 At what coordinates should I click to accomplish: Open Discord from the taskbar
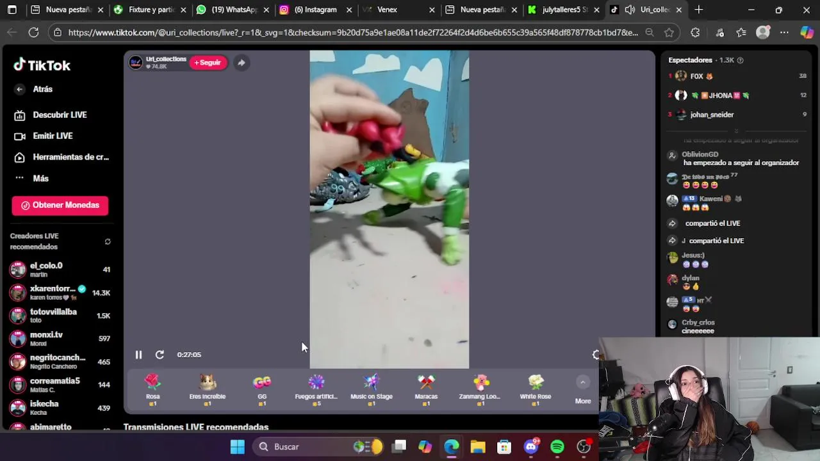531,447
